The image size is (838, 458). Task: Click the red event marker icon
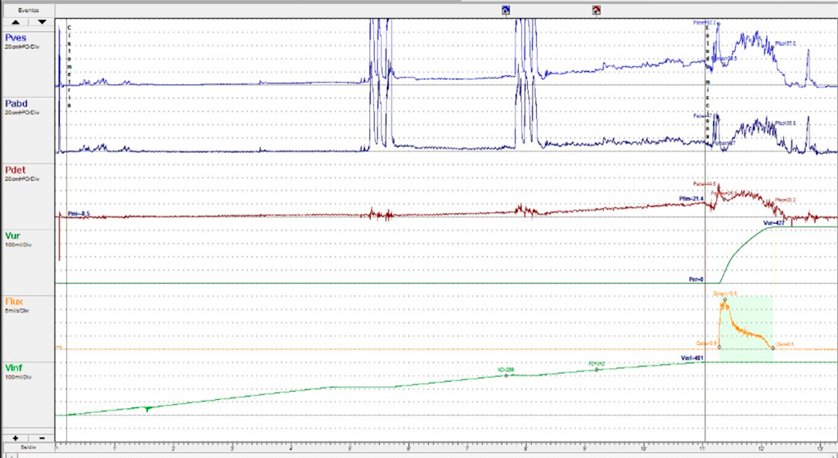(597, 11)
